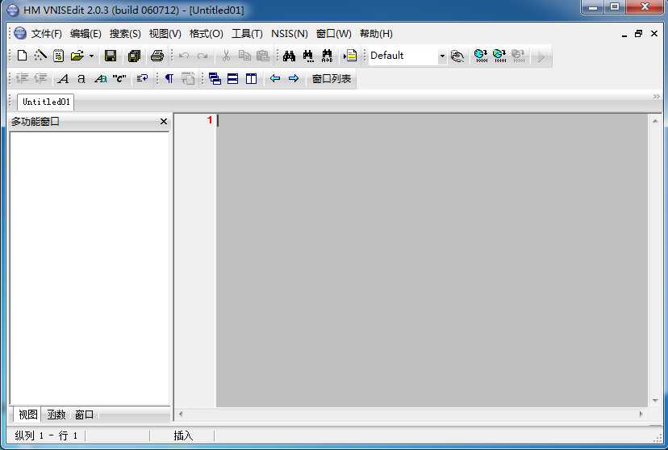Viewport: 668px width, 450px height.
Task: Click the toolbar overflow chevron at right
Action: pyautogui.click(x=657, y=97)
